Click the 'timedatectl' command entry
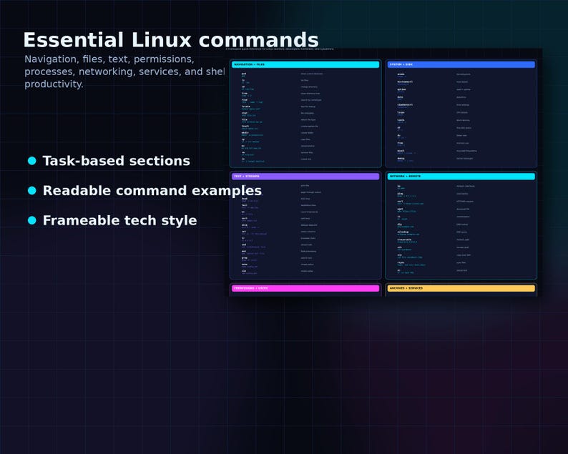This screenshot has width=568, height=454. point(405,104)
